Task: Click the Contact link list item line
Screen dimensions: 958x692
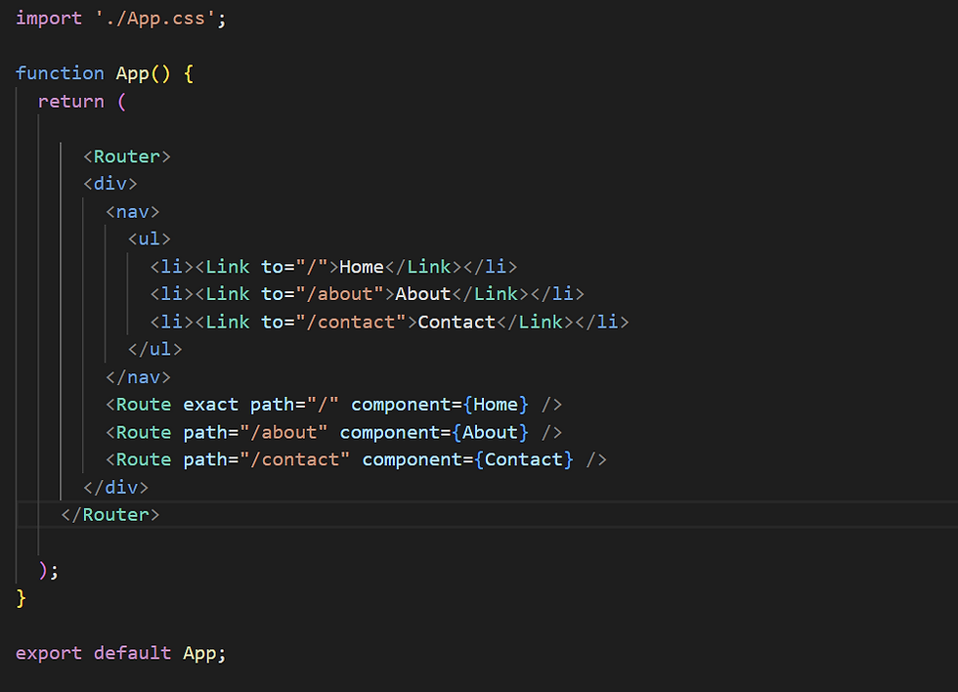Action: point(389,322)
